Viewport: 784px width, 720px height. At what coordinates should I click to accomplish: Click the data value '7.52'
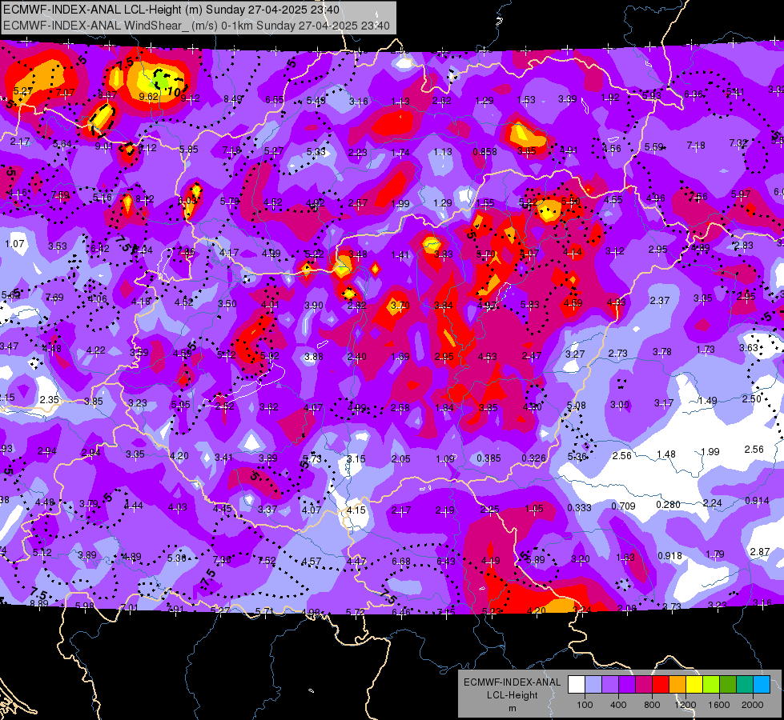267,561
